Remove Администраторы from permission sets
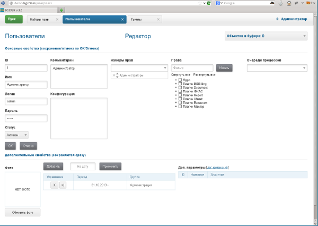 pyautogui.click(x=113, y=75)
